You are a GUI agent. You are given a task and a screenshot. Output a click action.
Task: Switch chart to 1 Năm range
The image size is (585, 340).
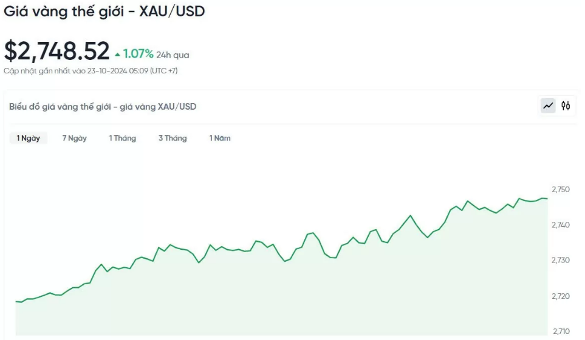[x=220, y=138]
